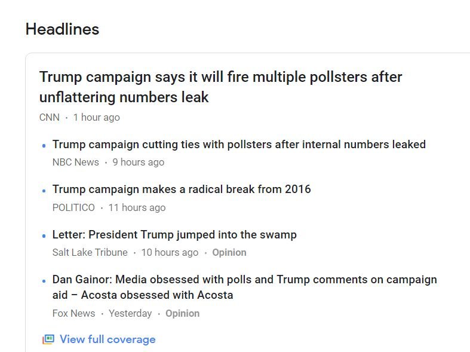Screen dimensions: 470x352
Task: Click the bullet beside the NBC News headline
Action: (44, 145)
